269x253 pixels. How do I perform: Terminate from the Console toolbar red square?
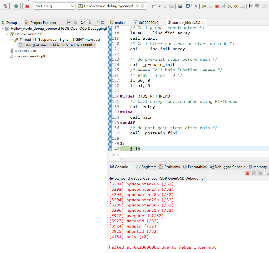247,173
